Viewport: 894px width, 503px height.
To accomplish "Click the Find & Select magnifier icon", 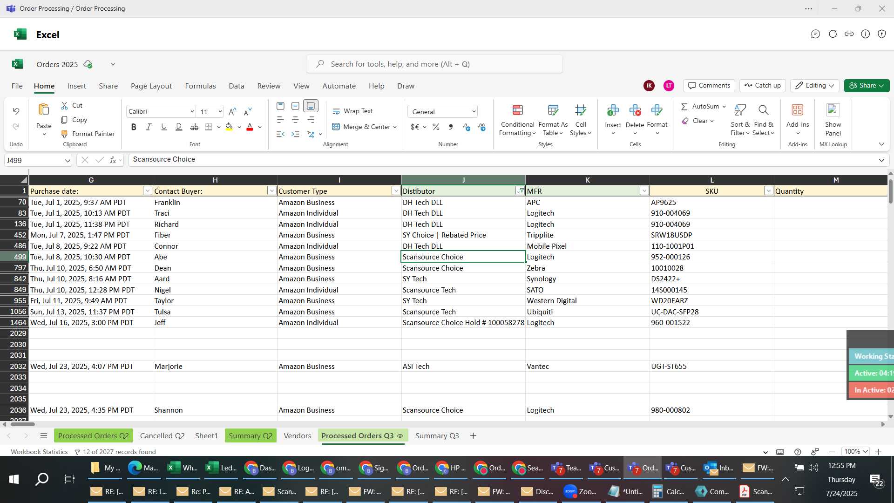I will [x=763, y=110].
